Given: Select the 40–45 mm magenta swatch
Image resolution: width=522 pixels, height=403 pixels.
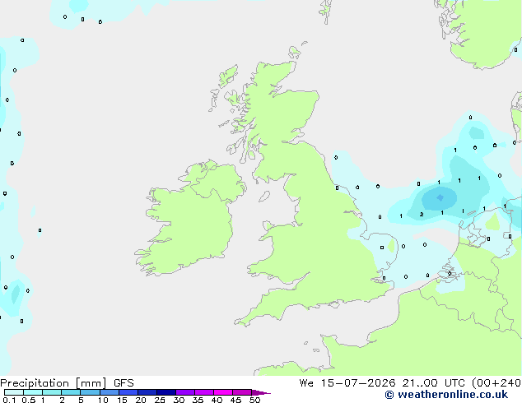Looking at the screenshot, I should 223,392.
